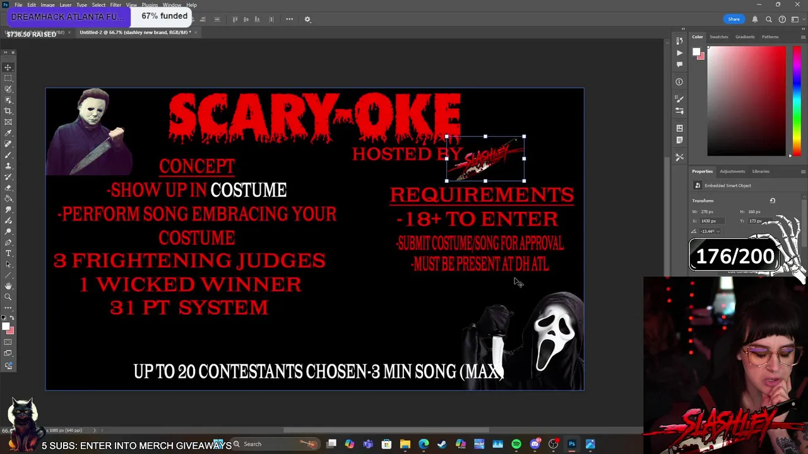Toggle Quick Mask mode in toolbar

8,342
